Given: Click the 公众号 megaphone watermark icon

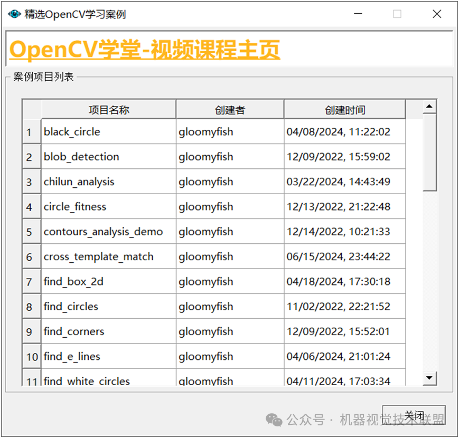Looking at the screenshot, I should [x=274, y=420].
